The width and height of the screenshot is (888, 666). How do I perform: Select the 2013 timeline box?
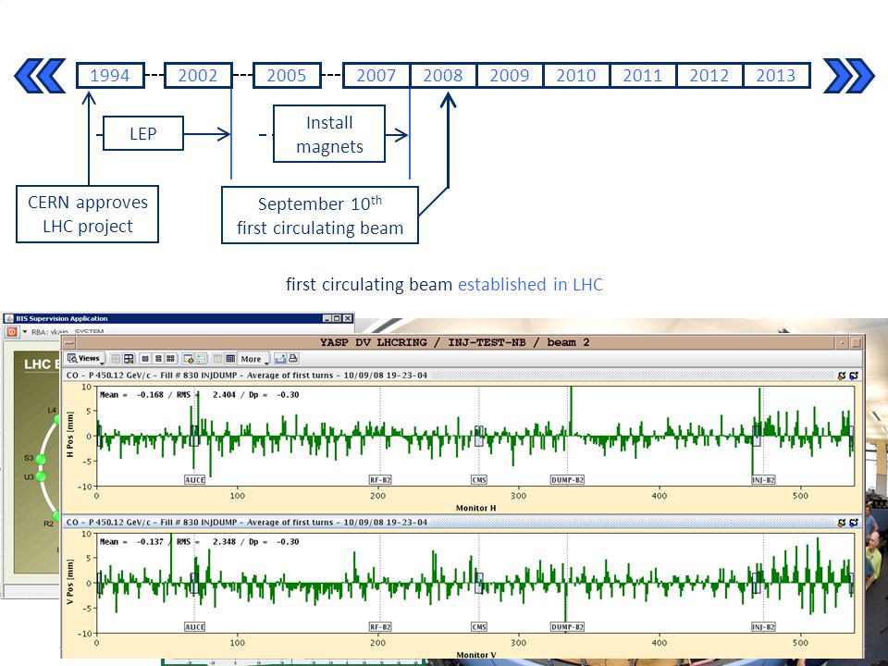(x=776, y=75)
